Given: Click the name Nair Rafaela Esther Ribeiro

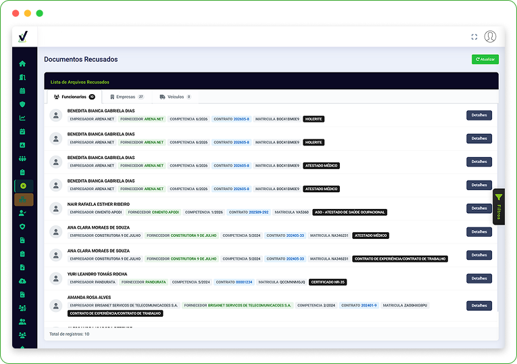Looking at the screenshot, I should tap(98, 204).
